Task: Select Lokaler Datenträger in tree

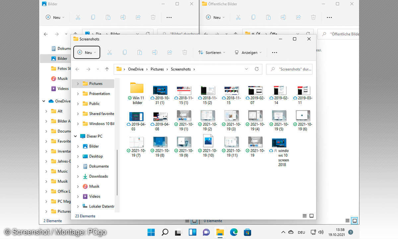Action: [x=98, y=206]
